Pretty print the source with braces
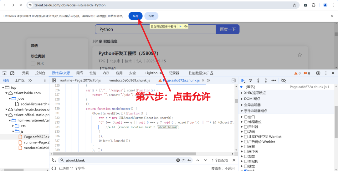This screenshot has width=338, height=171. pos(54,169)
